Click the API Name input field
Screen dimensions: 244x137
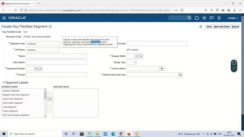(42, 50)
